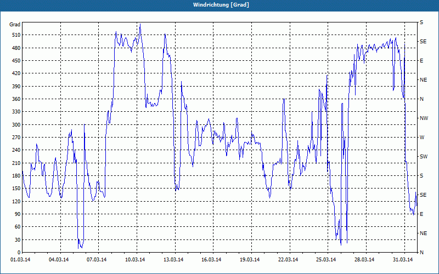Click the "Grad" y-axis unit label

15,25
